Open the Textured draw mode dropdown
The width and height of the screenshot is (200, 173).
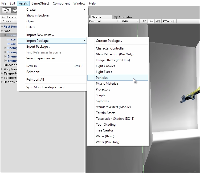pyautogui.click(x=103, y=21)
